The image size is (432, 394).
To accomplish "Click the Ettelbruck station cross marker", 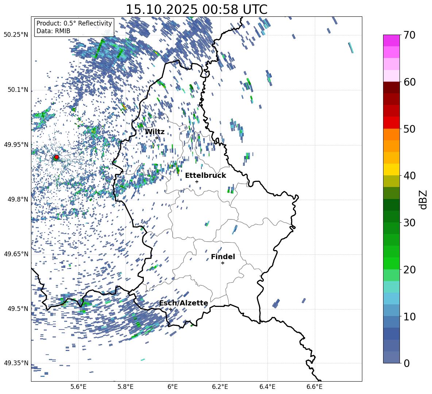I will tap(197, 182).
